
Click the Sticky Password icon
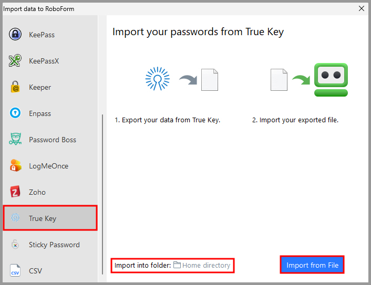[15, 245]
